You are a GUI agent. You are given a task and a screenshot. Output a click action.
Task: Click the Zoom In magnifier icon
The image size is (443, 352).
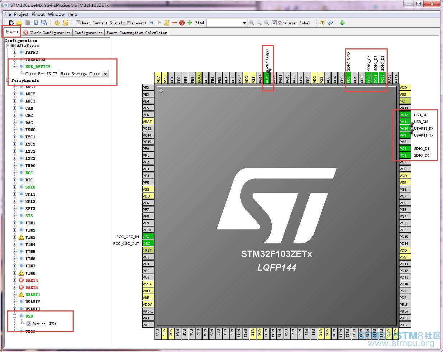[252, 23]
